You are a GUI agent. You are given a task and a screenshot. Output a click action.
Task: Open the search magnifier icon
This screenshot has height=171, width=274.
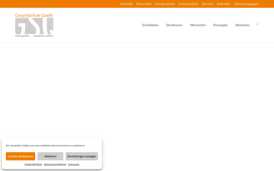click(x=258, y=24)
